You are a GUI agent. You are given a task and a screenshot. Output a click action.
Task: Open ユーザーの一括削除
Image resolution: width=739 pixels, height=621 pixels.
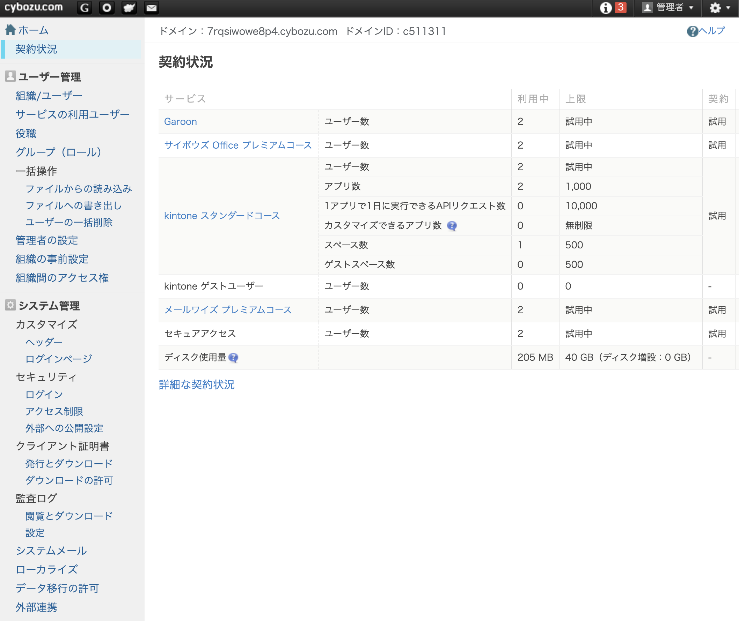(x=69, y=223)
